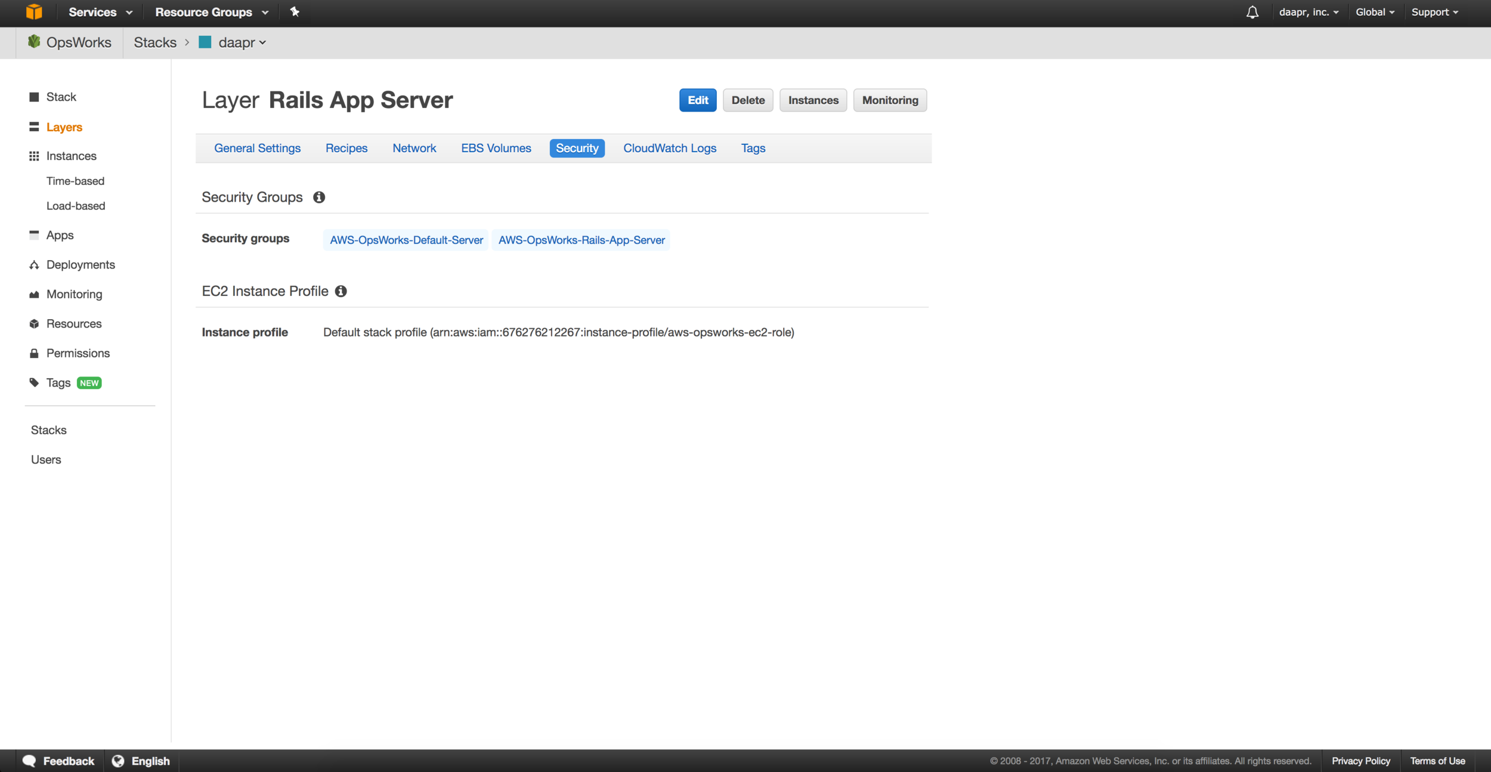Click the teal daapr stack color square
Viewport: 1491px width, 772px height.
[205, 42]
